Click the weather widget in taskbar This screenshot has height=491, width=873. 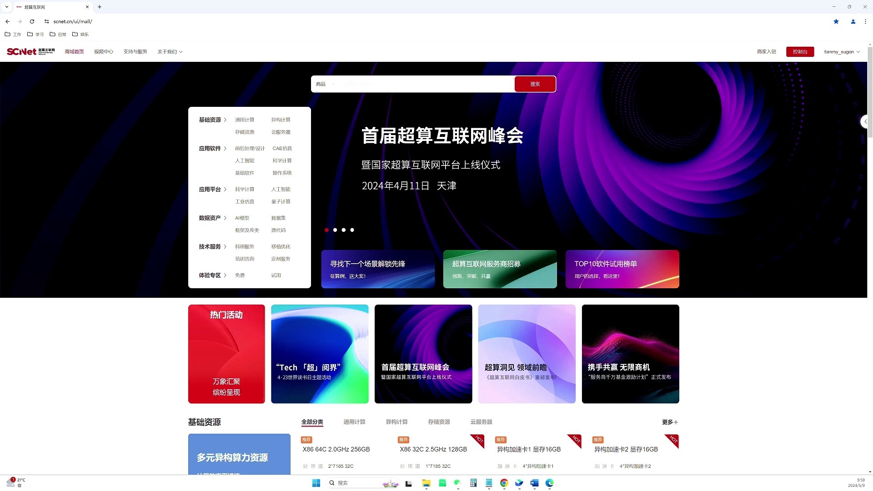click(16, 483)
